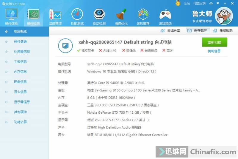238x159 pixels.
Task: Click the 光盘刻录 status indicator
Action: [149, 50]
